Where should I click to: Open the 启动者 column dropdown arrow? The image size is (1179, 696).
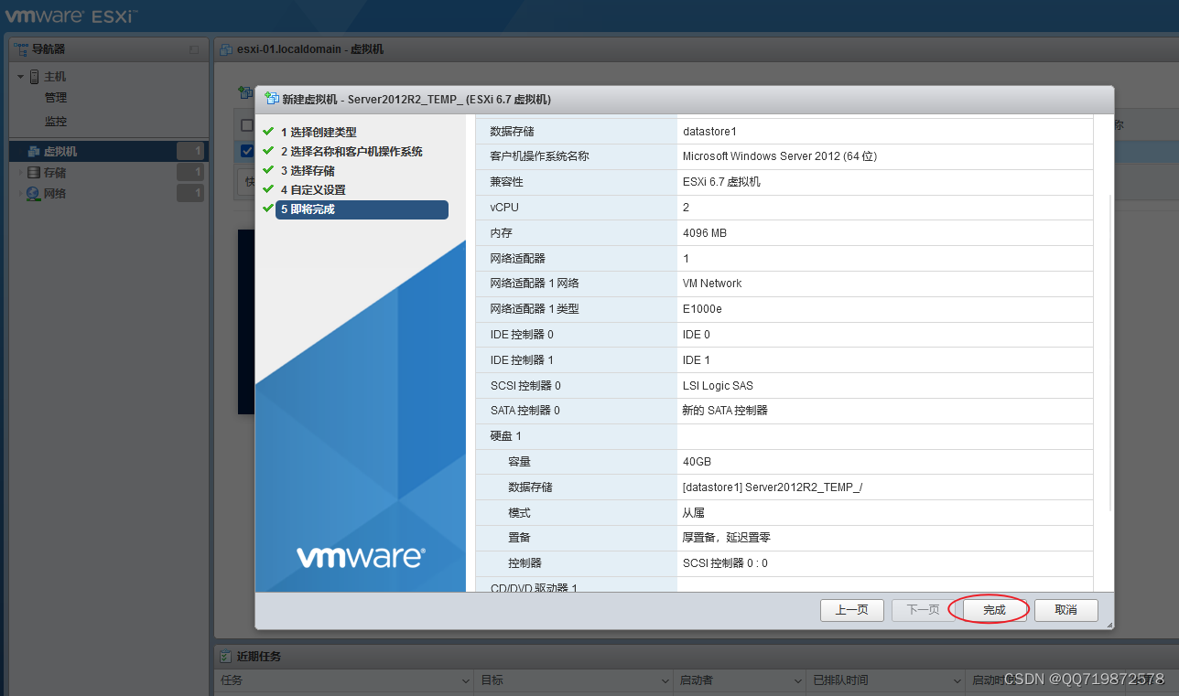[798, 681]
